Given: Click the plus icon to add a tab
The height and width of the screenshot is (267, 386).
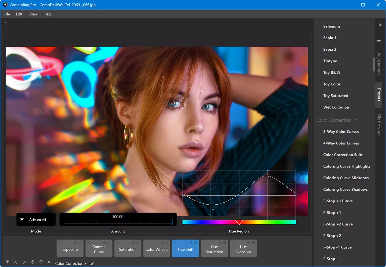Looking at the screenshot, I should 6,23.
